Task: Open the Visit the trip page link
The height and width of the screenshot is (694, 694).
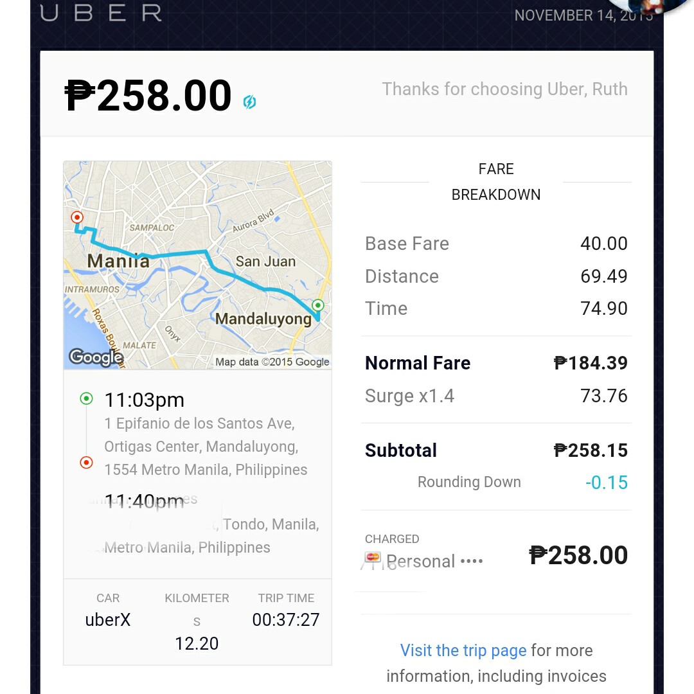Action: click(x=463, y=650)
